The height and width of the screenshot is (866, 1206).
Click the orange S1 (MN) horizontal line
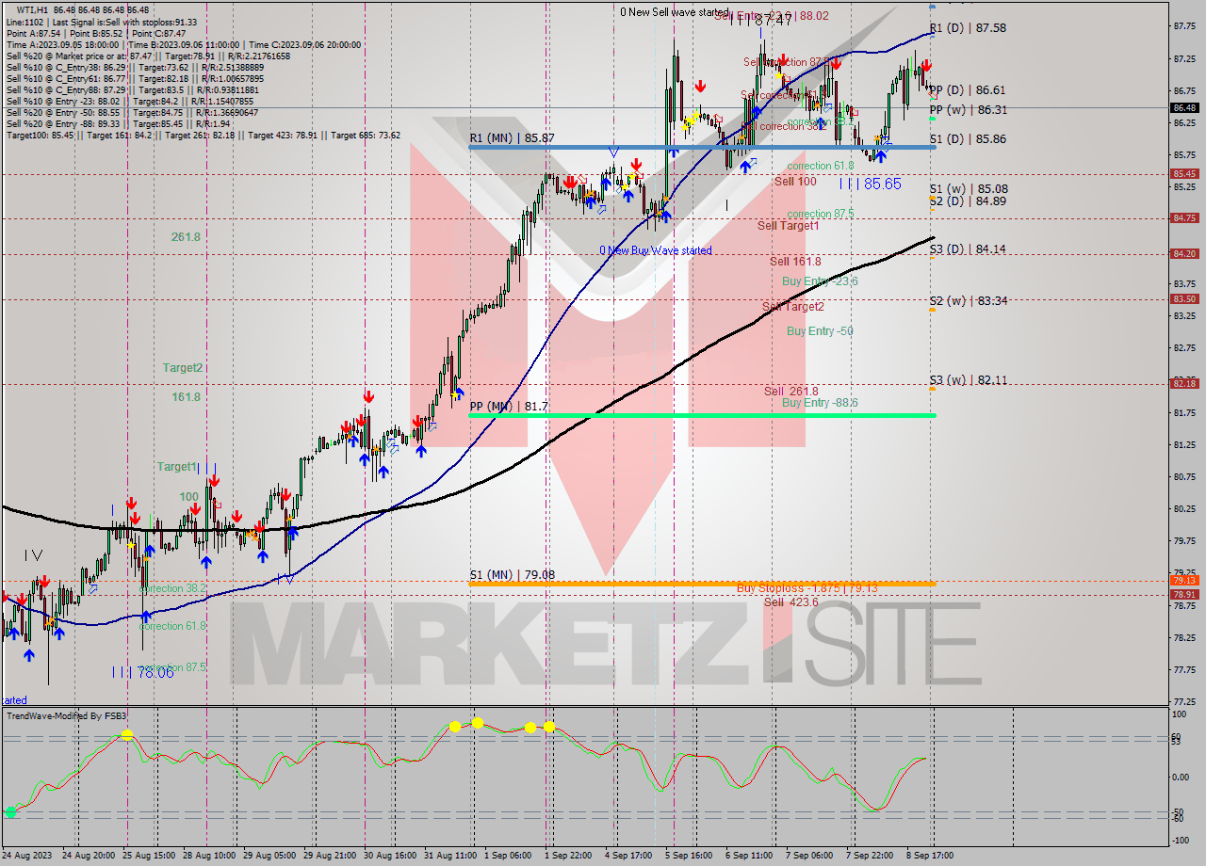click(x=702, y=584)
